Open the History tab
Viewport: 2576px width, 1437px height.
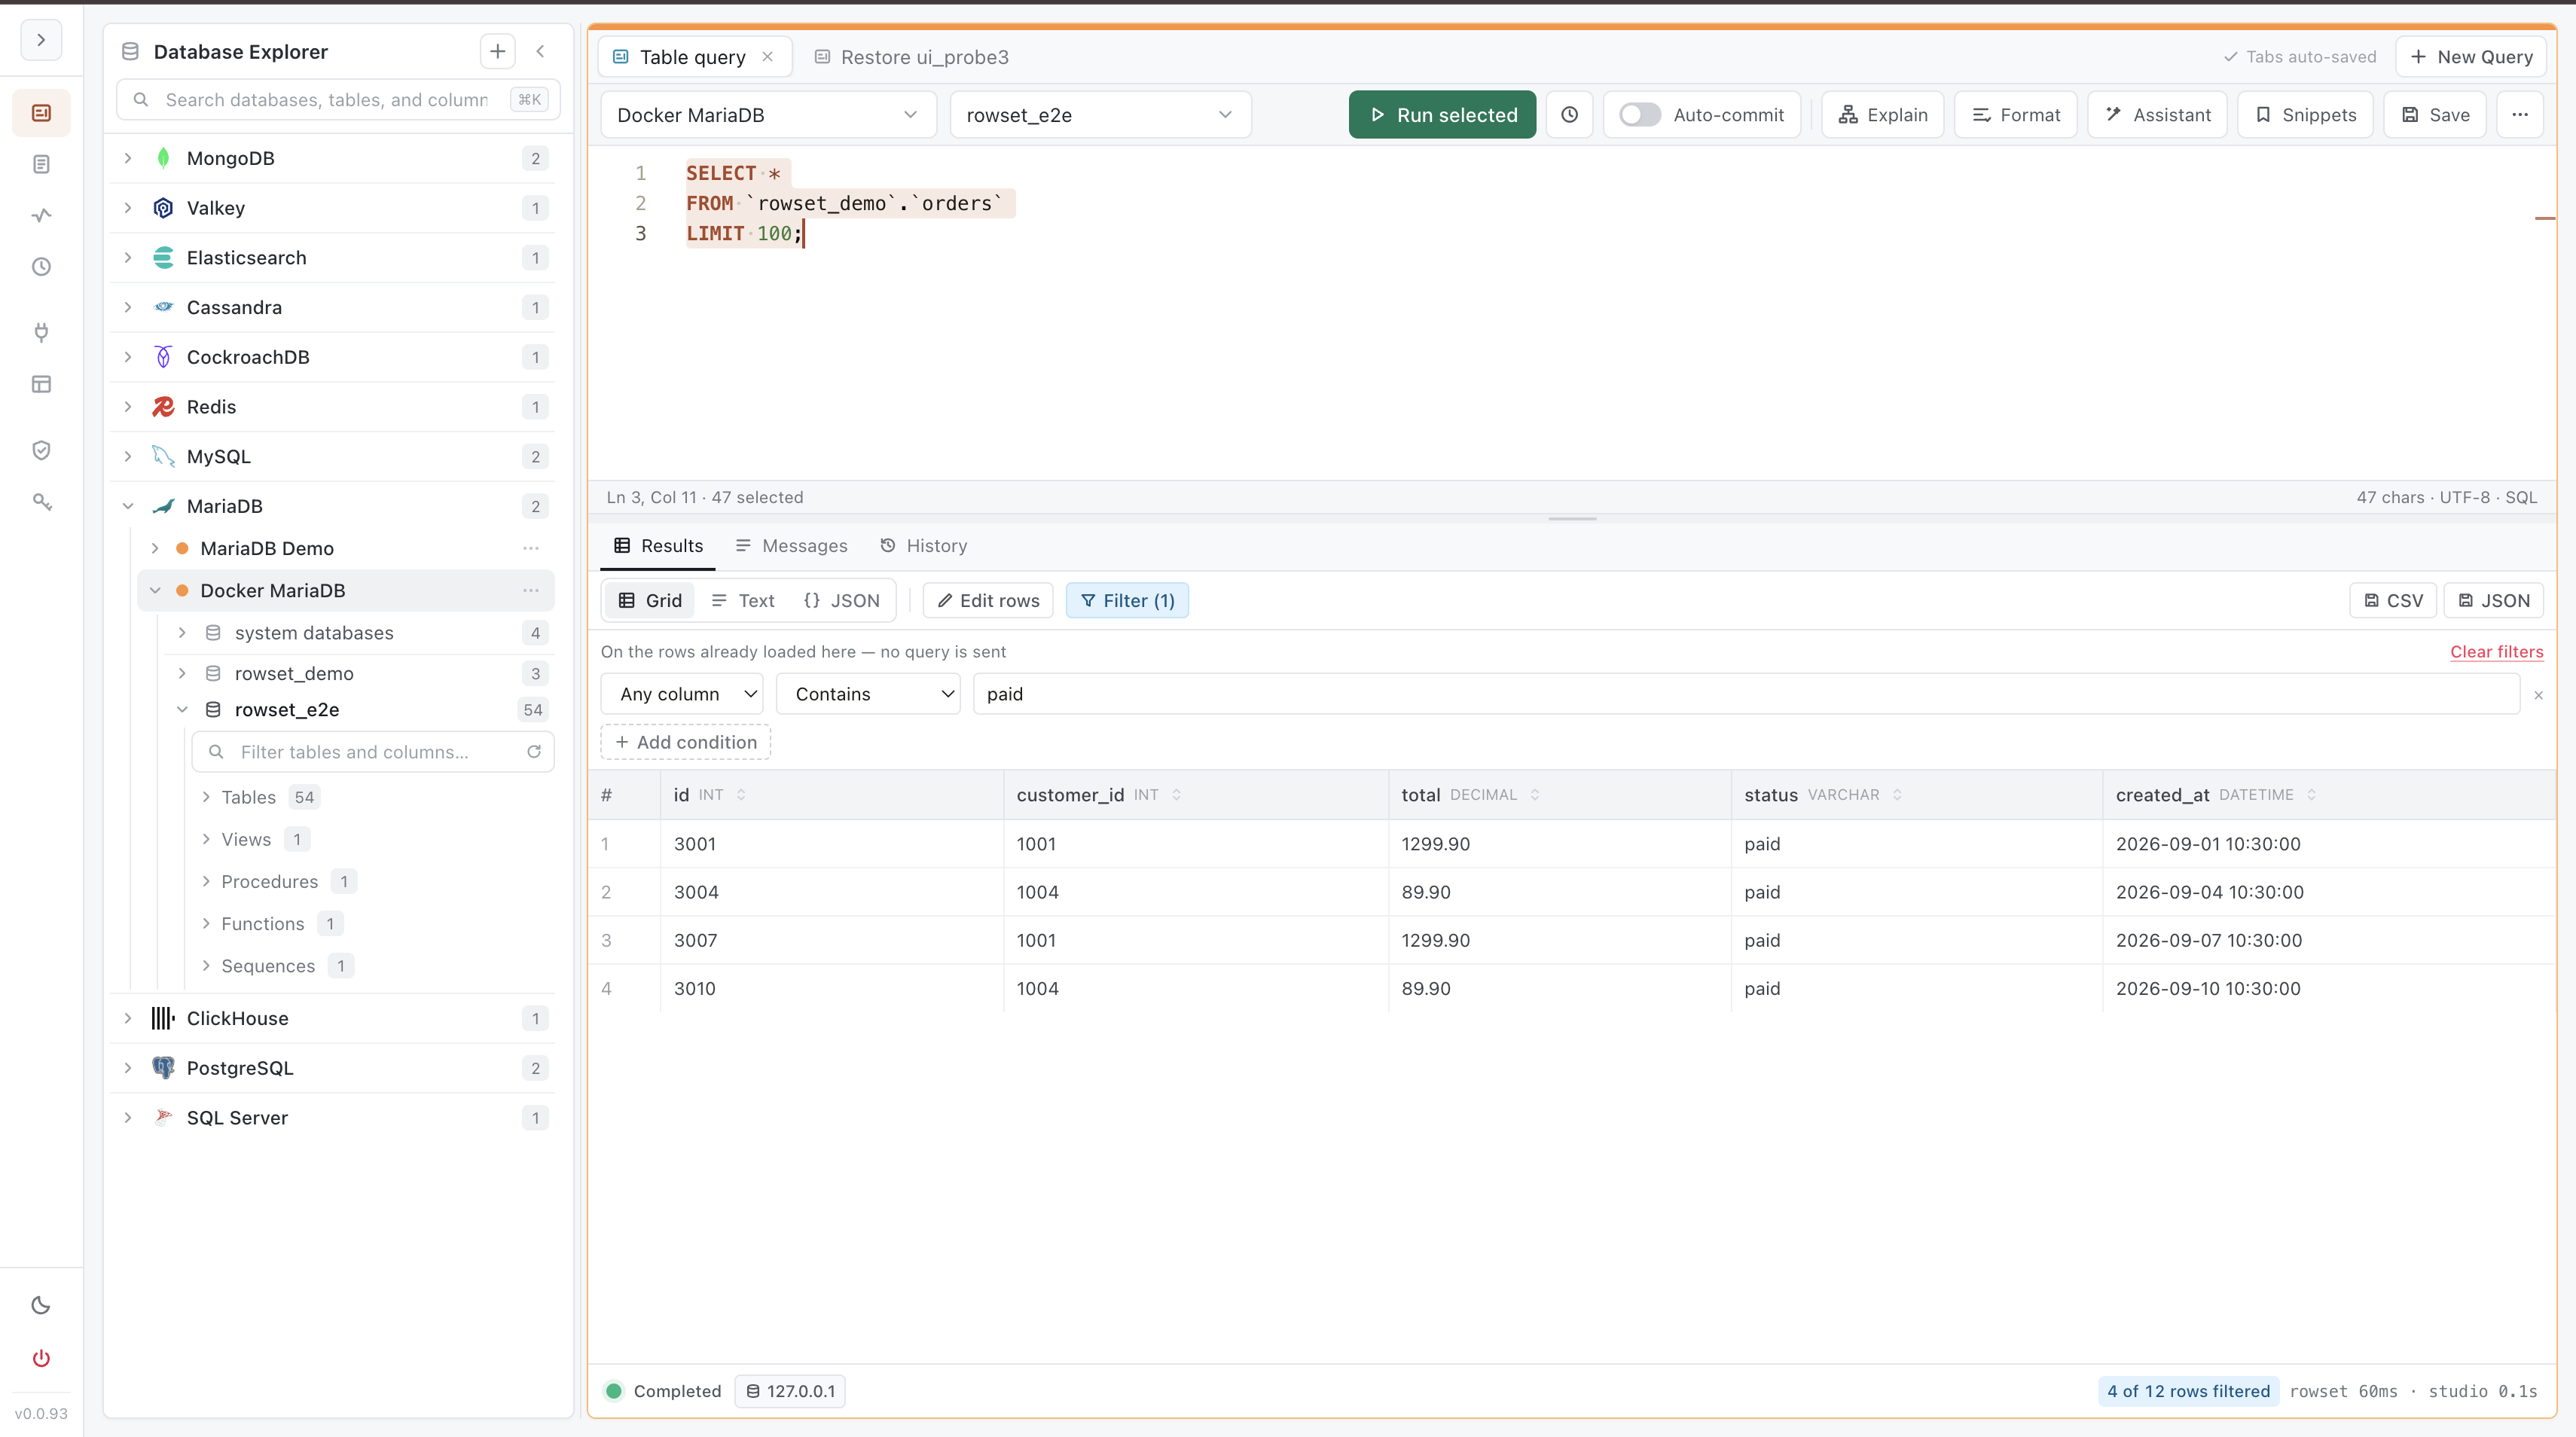point(924,546)
